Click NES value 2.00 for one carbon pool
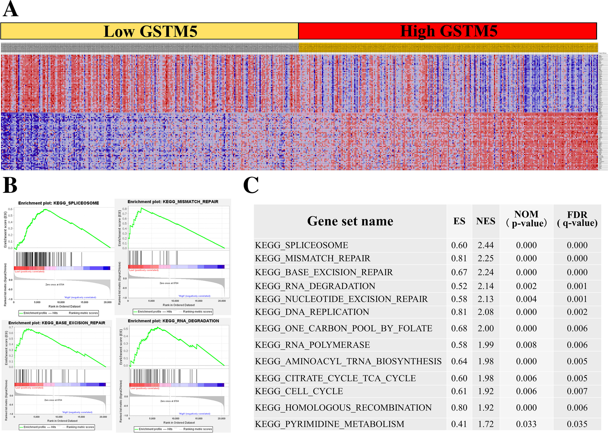The image size is (608, 433). [x=486, y=329]
